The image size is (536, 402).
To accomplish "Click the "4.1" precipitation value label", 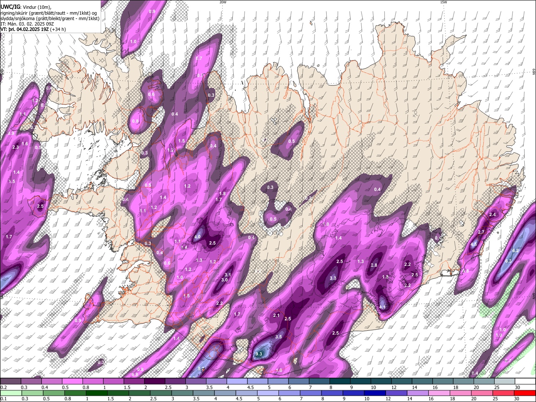I will coord(382,307).
